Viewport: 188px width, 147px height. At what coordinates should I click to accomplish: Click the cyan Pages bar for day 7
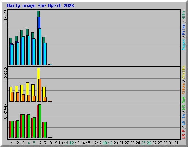pyautogui.click(x=45, y=54)
